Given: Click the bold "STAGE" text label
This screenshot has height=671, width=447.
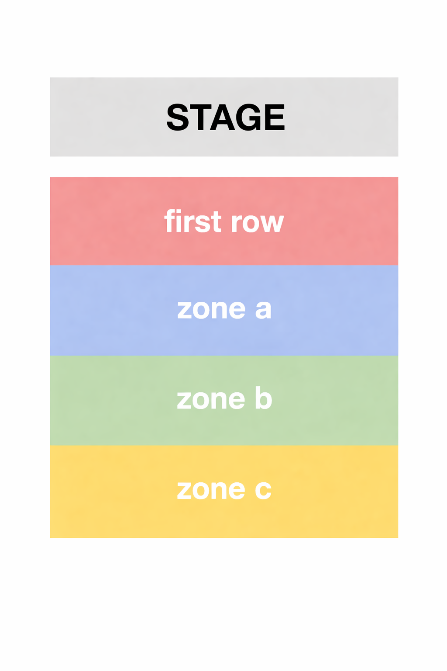Looking at the screenshot, I should pos(225,117).
